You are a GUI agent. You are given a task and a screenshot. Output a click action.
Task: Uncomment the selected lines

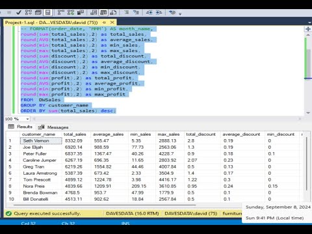coord(136,12)
